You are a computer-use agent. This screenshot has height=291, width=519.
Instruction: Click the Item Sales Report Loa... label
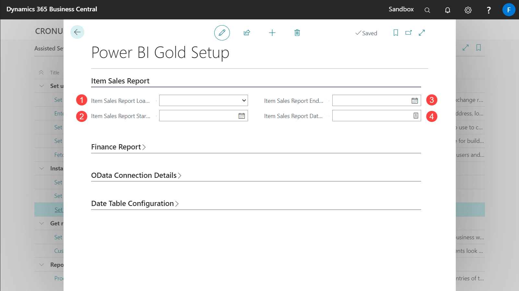point(120,101)
